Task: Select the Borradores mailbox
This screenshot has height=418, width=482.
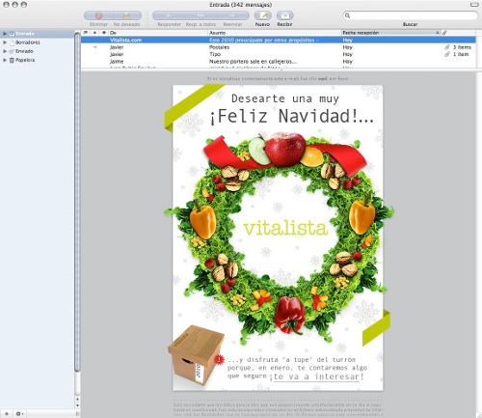Action: click(38, 42)
